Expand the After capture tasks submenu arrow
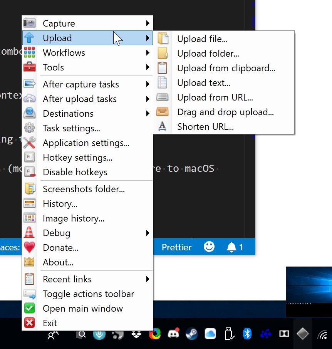 148,84
